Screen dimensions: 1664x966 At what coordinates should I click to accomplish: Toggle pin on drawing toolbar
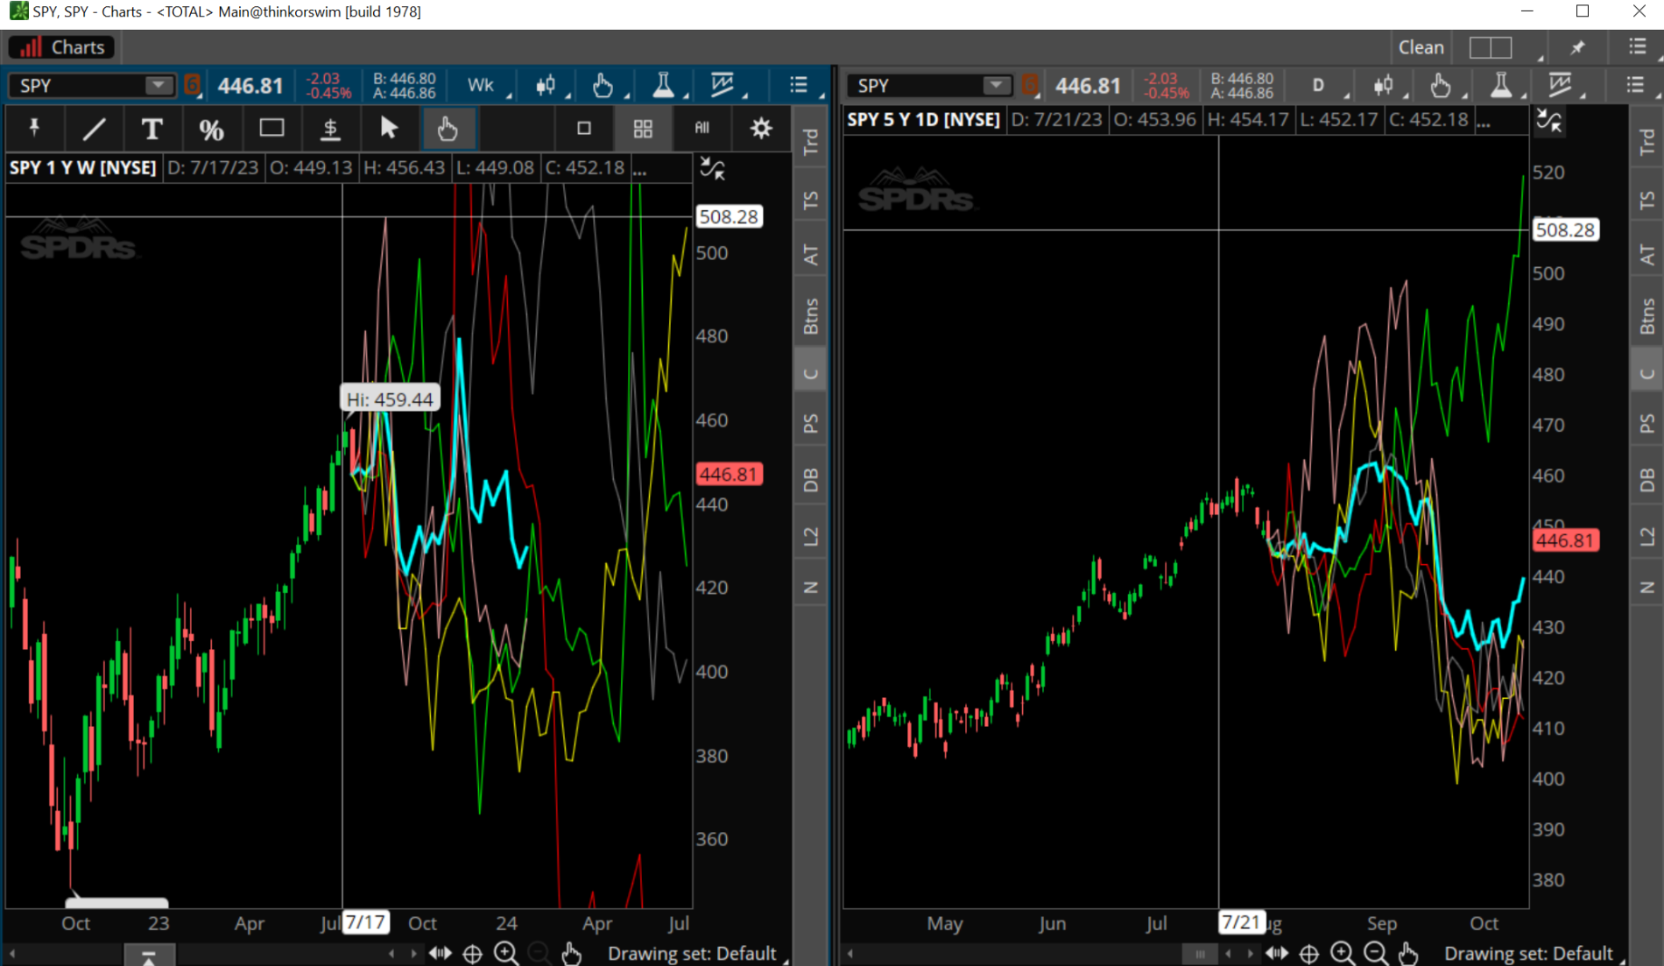pos(34,129)
